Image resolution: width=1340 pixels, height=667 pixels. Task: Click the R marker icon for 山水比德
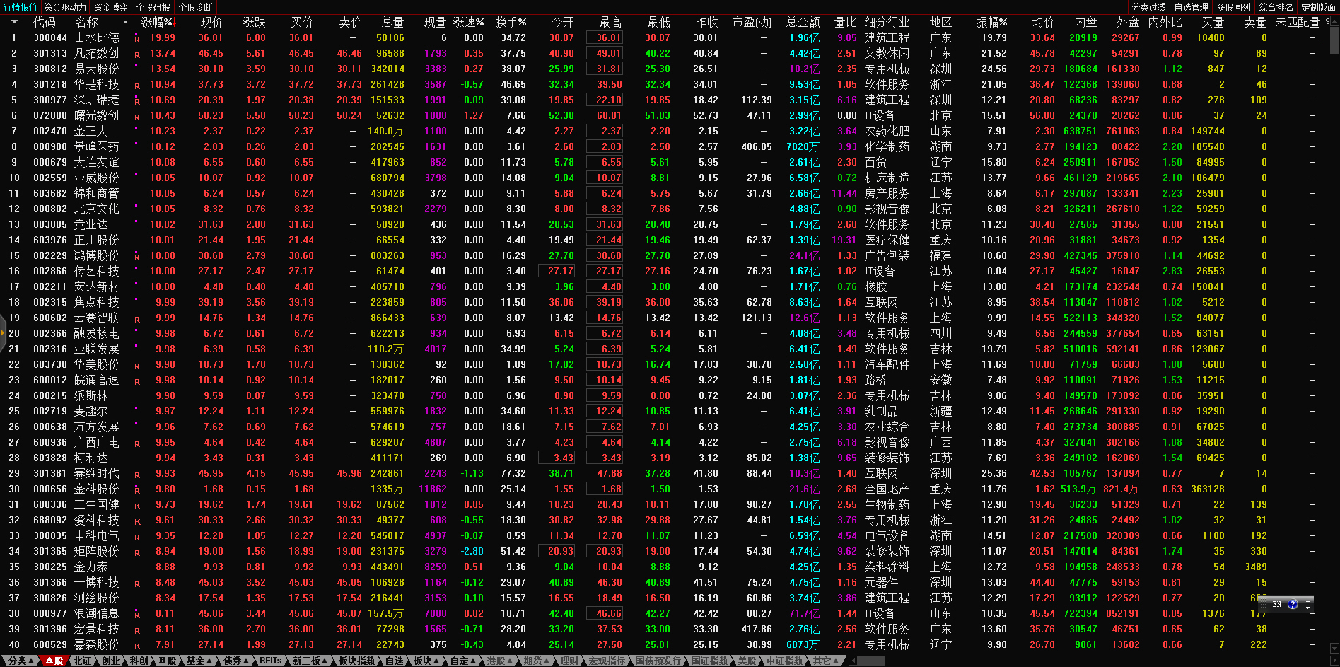click(x=137, y=39)
